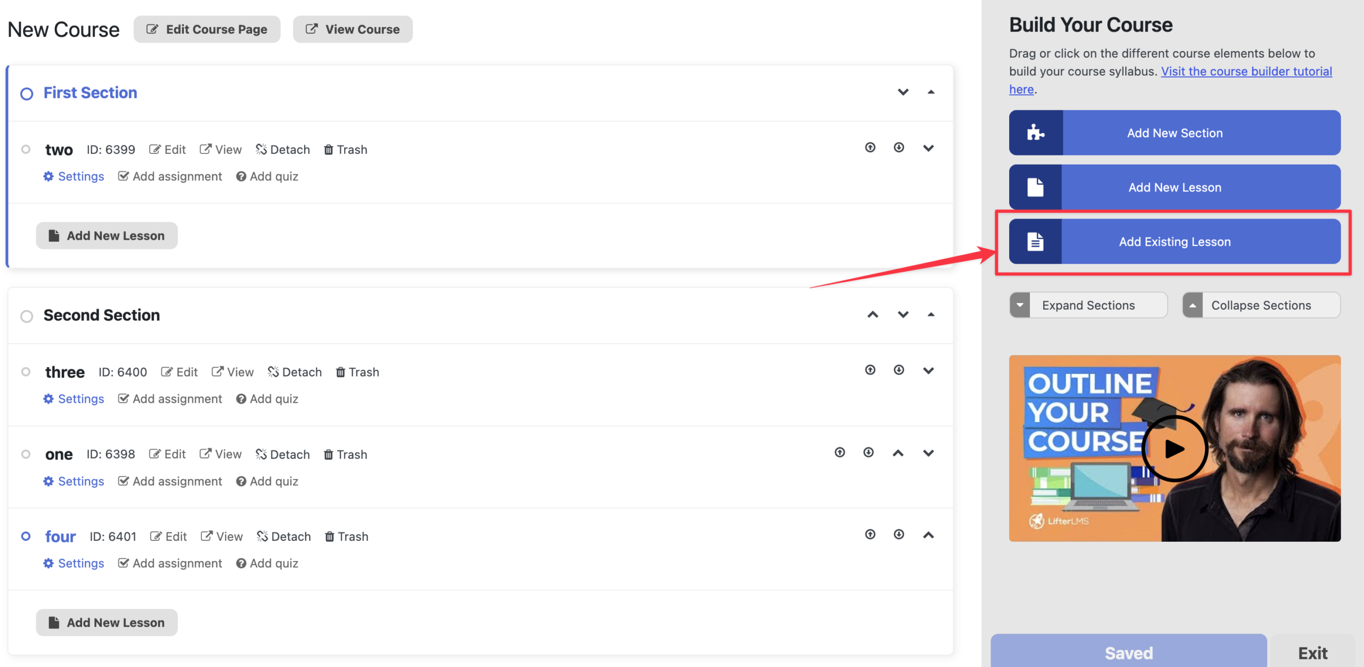Detach lesson three
Image resolution: width=1364 pixels, height=667 pixels.
[x=295, y=372]
